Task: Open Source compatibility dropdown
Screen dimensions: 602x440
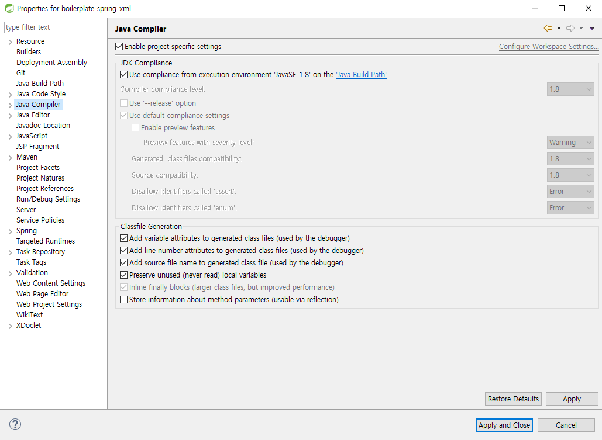Action: coord(570,175)
